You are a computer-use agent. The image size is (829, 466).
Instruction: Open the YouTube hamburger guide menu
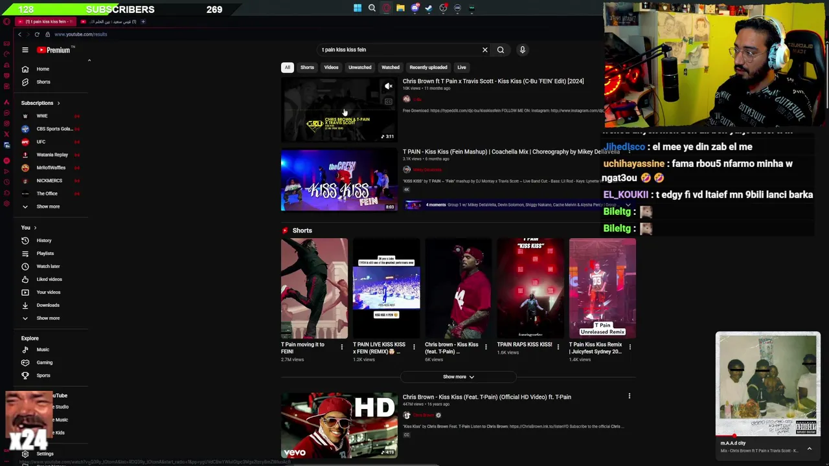[x=25, y=50]
